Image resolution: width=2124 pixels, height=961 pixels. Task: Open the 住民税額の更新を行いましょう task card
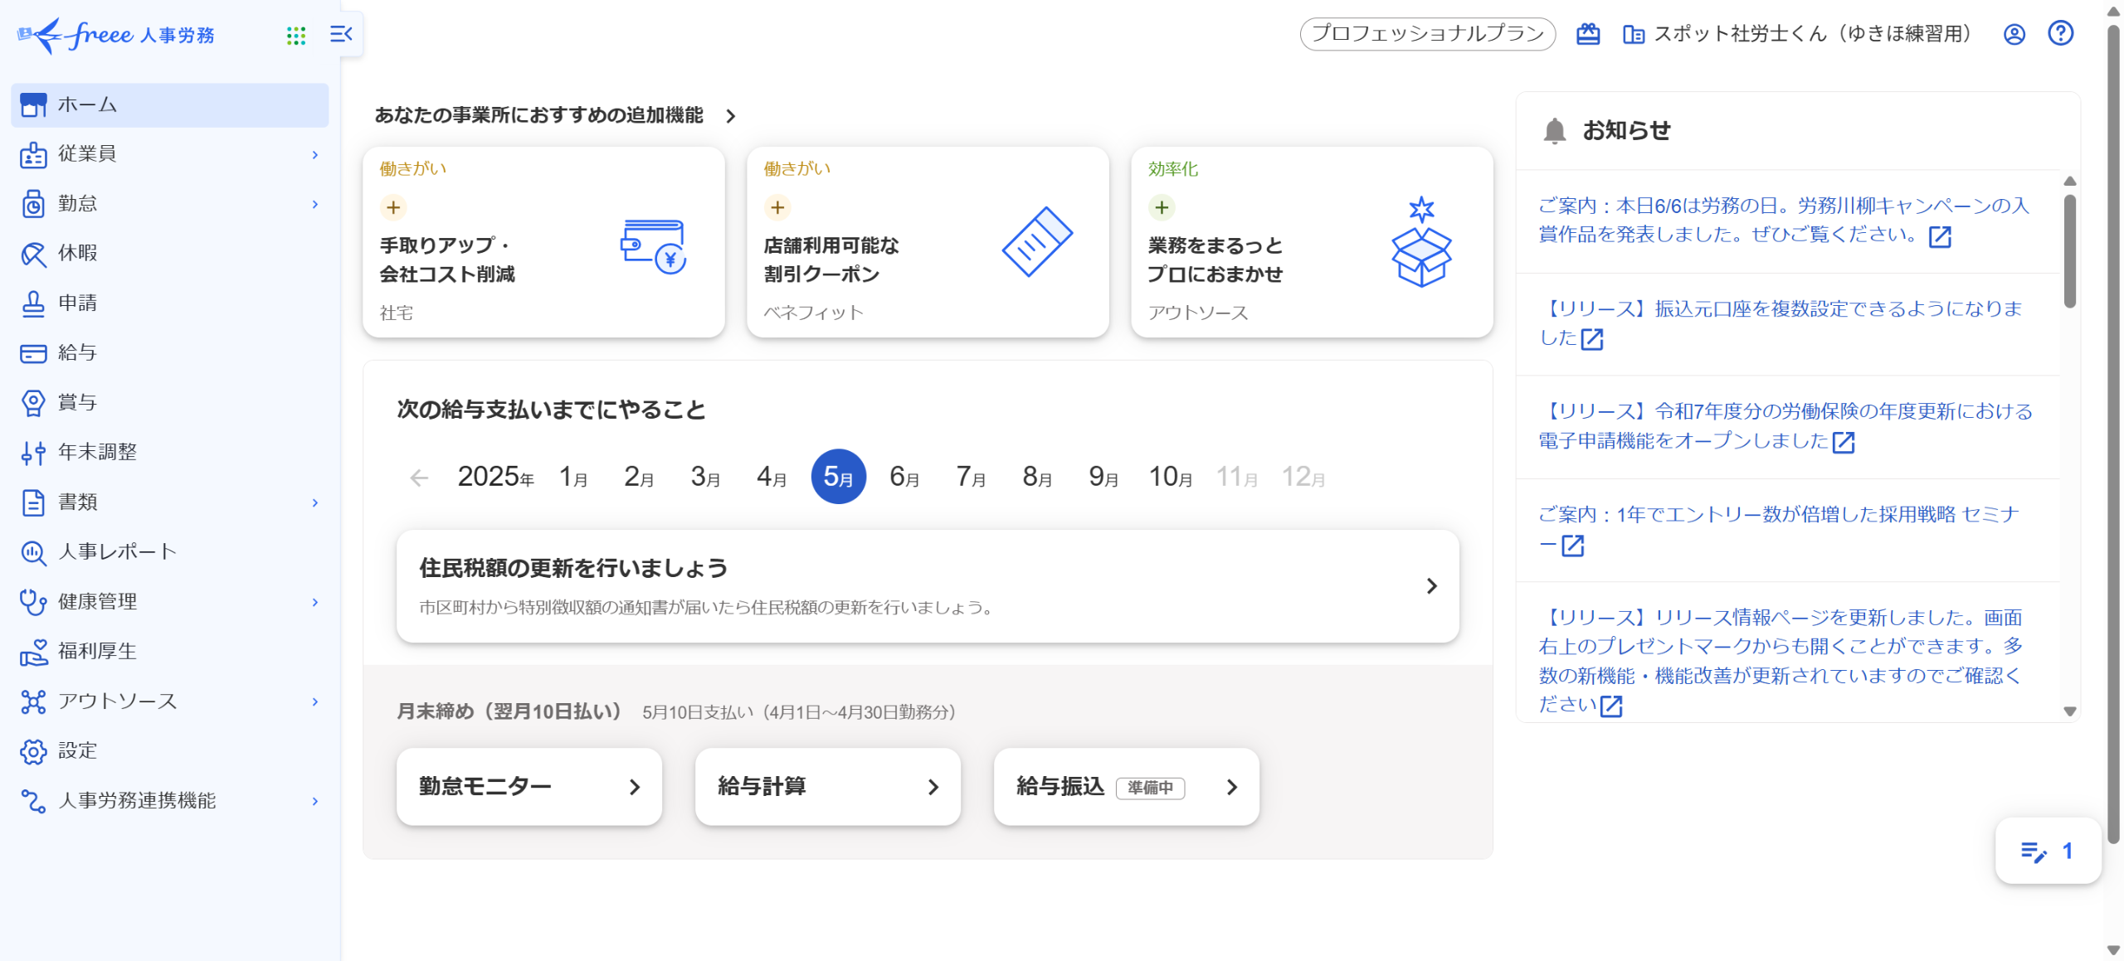click(x=927, y=586)
